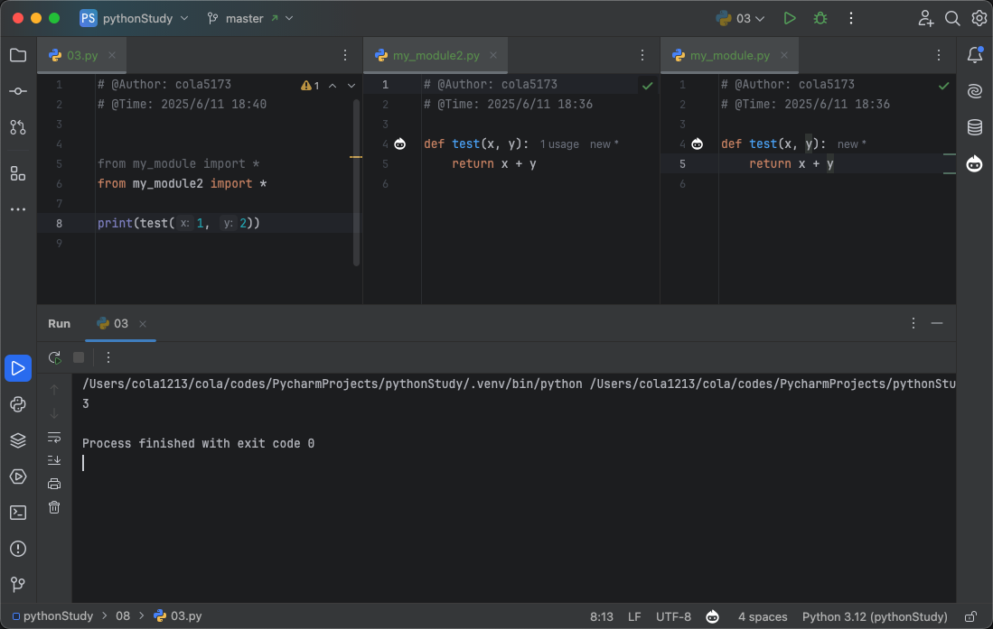Open the Project tool window folder icon
This screenshot has width=993, height=629.
[x=18, y=55]
